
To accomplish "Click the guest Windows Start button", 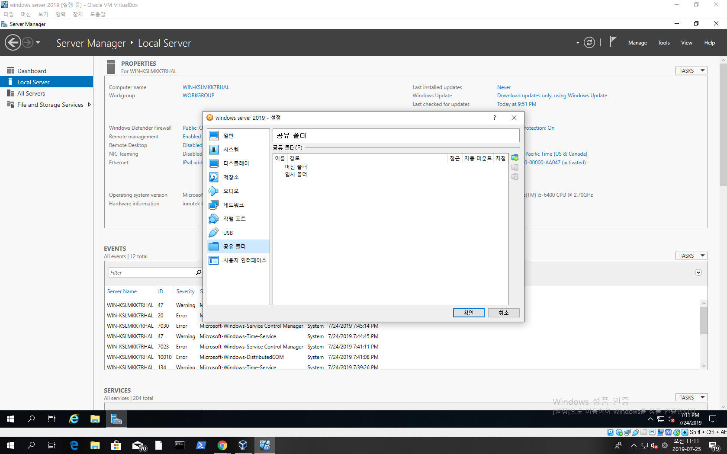I will point(10,419).
